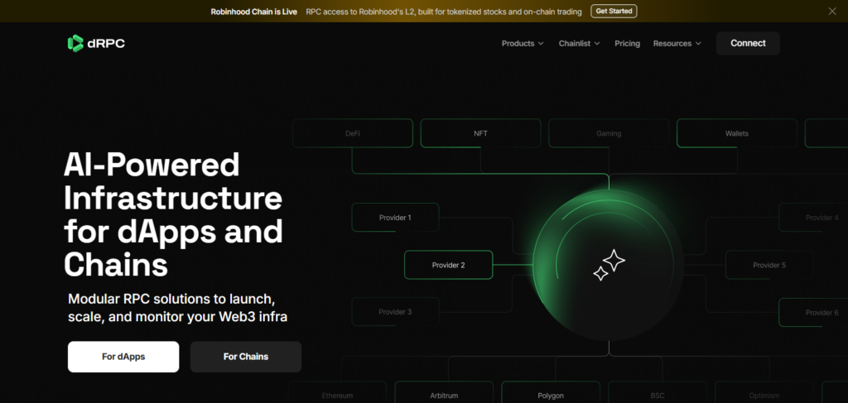Click the BSC chain box
This screenshot has width=848, height=403.
coord(658,393)
